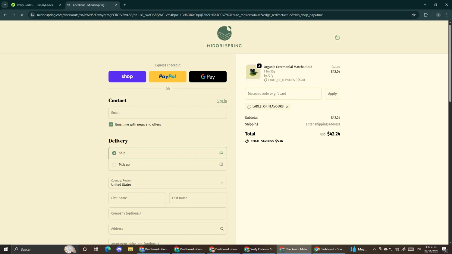This screenshot has height=254, width=452.
Task: Pay with the Google Pay button
Action: 208,77
